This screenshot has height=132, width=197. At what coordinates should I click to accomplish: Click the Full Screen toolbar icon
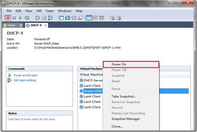74,18
